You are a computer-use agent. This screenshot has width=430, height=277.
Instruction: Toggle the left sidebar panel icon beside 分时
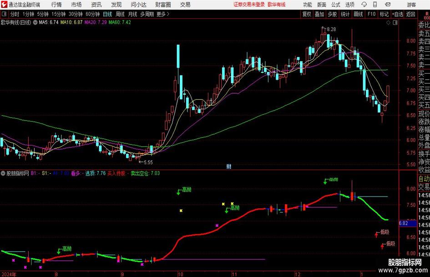click(4, 14)
